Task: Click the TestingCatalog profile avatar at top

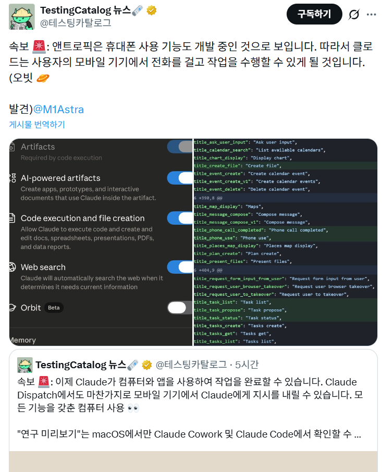Action: (x=22, y=17)
